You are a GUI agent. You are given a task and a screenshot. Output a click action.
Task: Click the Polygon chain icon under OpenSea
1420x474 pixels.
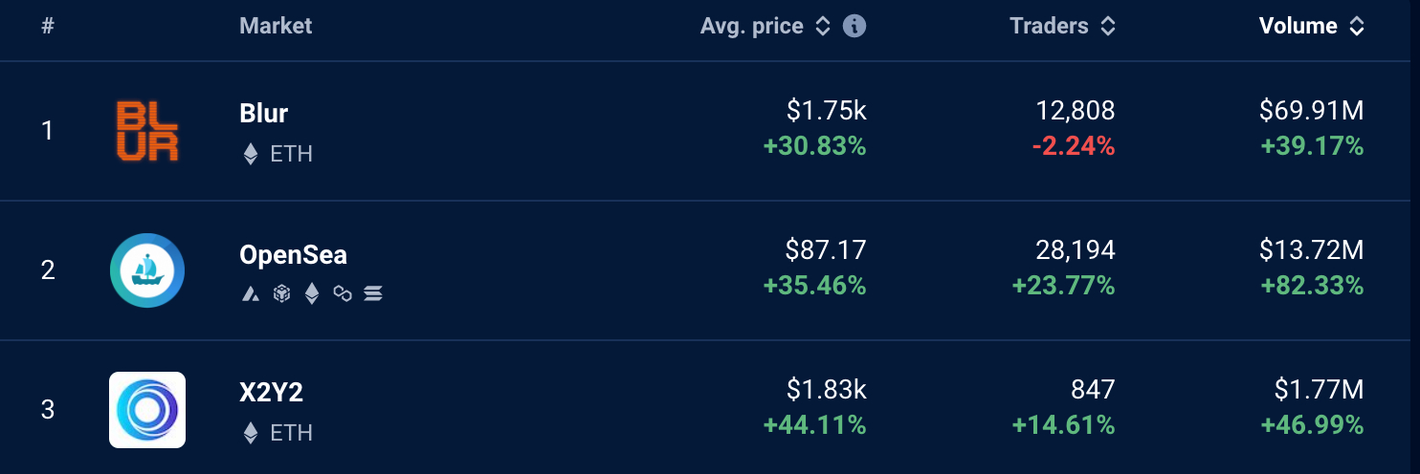[343, 294]
